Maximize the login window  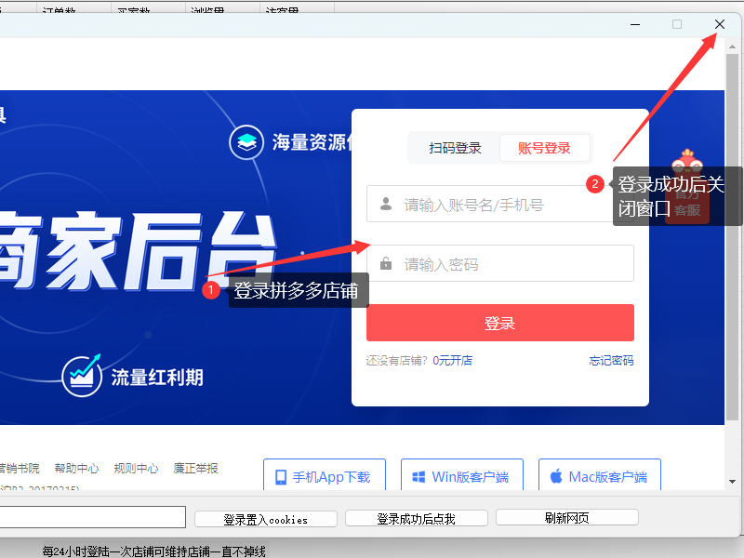677,24
